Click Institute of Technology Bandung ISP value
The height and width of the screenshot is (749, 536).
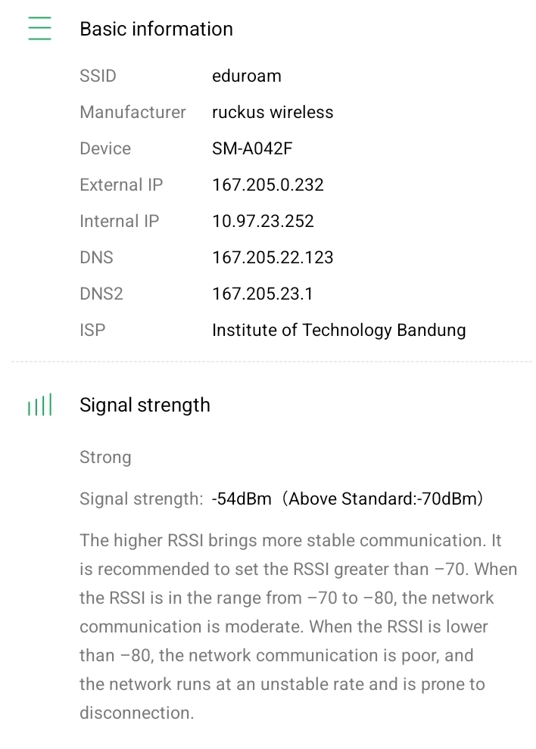point(338,330)
